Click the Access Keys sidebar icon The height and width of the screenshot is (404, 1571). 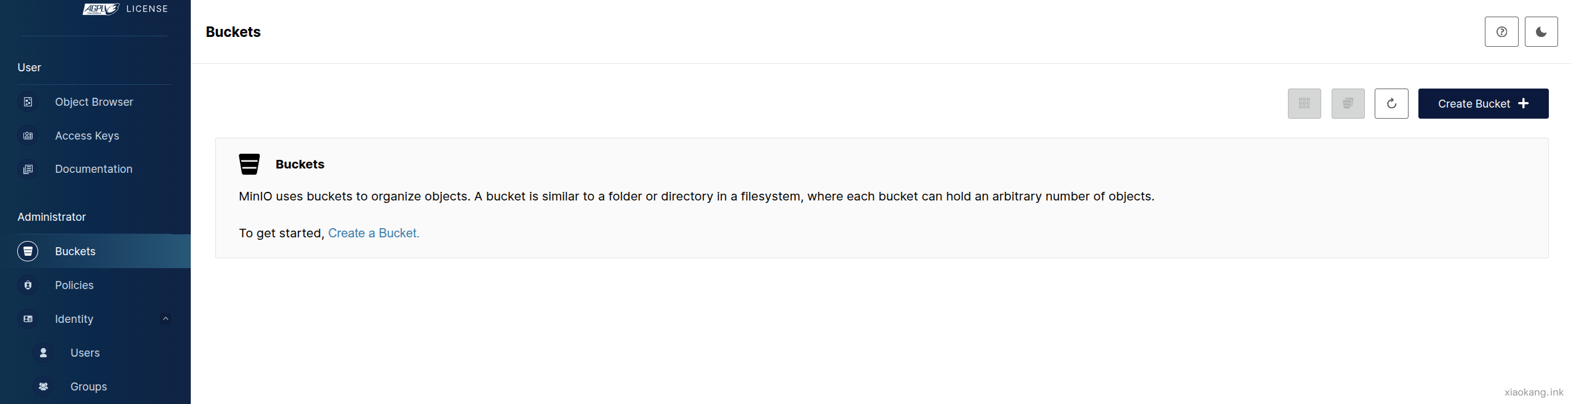[28, 136]
